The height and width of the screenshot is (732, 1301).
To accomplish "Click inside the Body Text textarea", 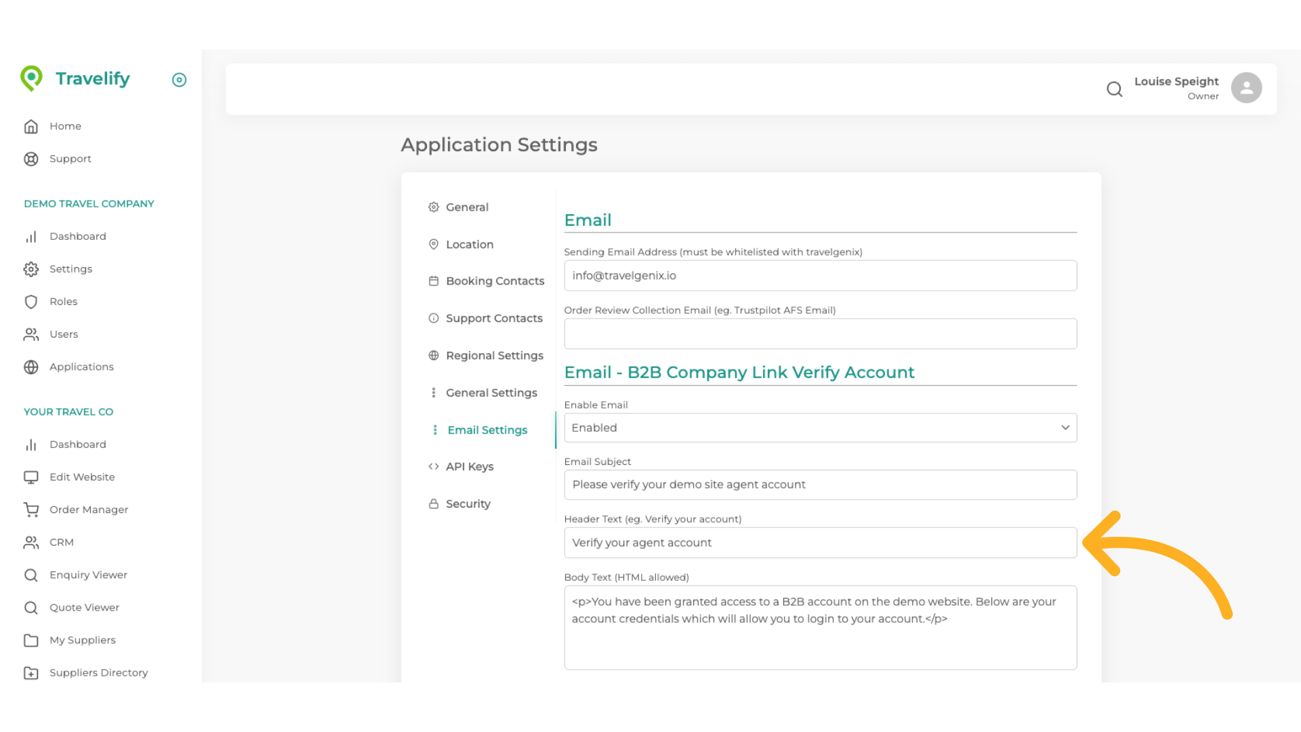I will click(820, 637).
